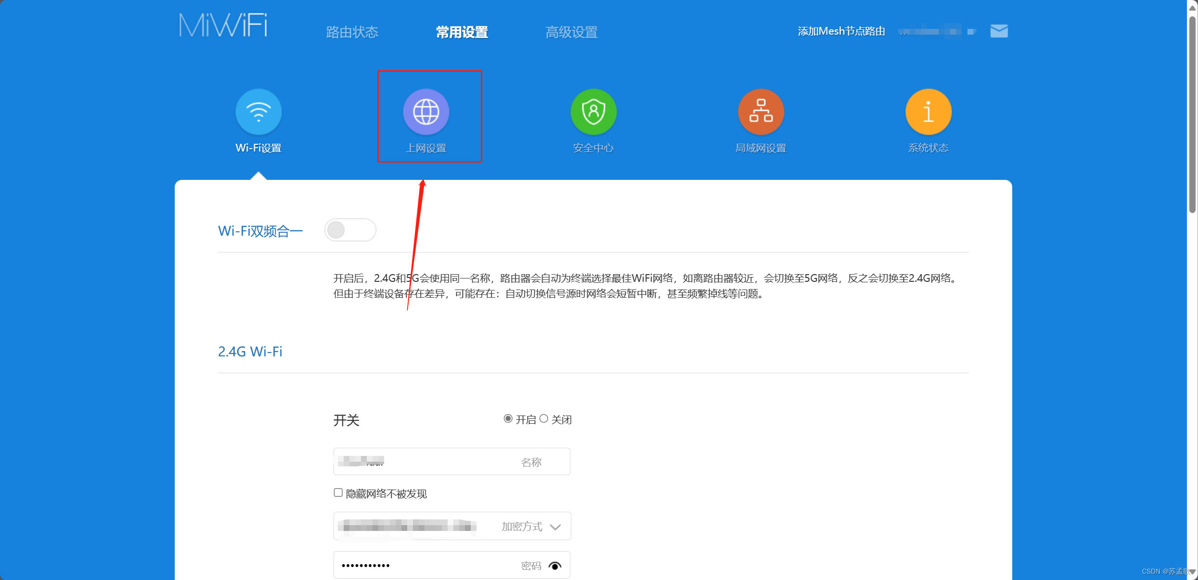This screenshot has width=1198, height=580.
Task: Select the 关闭 radio button
Action: (x=544, y=419)
